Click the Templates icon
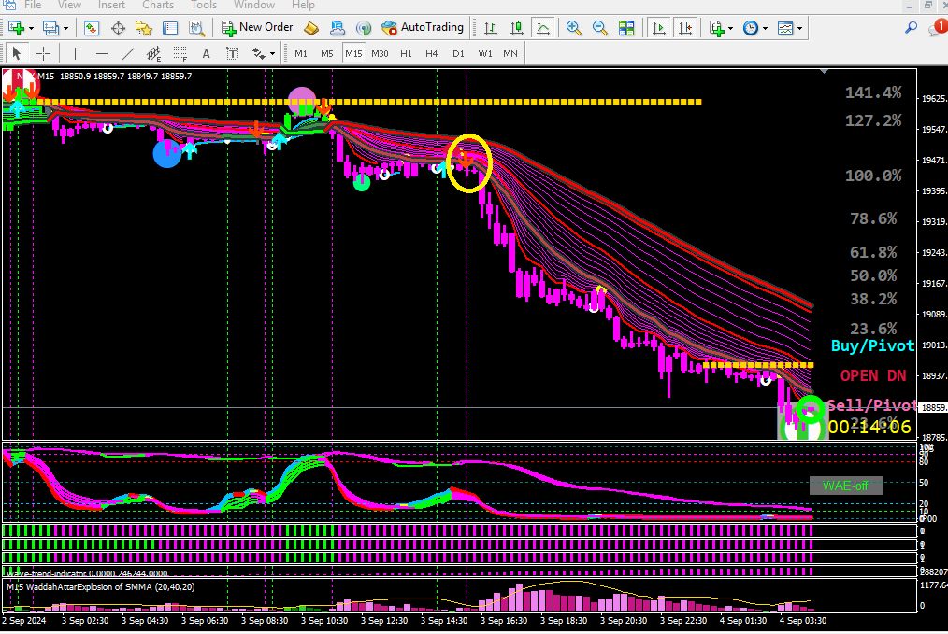 (x=784, y=28)
